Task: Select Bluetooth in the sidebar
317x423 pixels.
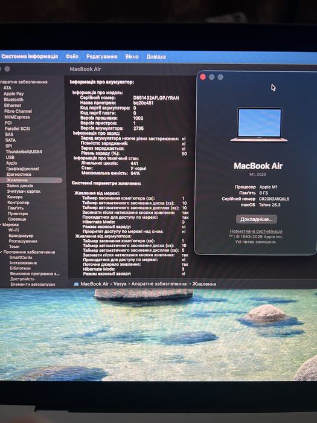Action: click(13, 100)
